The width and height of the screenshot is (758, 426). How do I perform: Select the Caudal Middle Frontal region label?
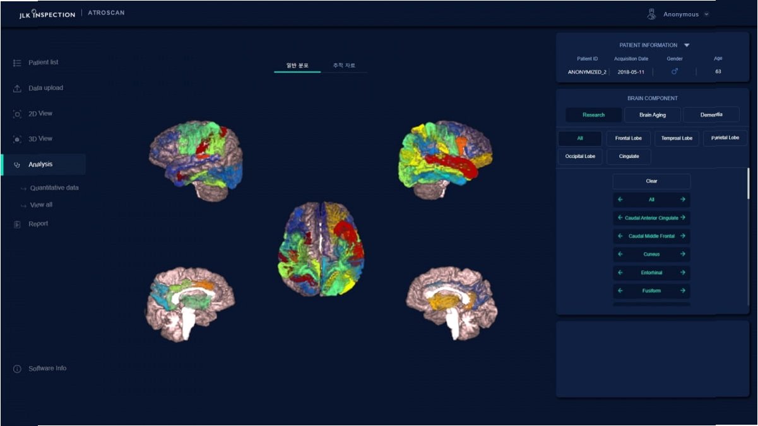(x=651, y=236)
